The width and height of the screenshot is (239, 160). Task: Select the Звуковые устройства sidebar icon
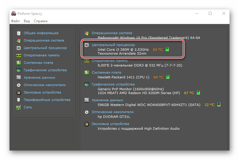click(x=19, y=93)
